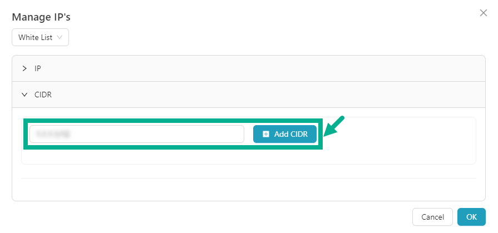Click the White List label text
Screen dimensions: 498x233
(x=36, y=37)
